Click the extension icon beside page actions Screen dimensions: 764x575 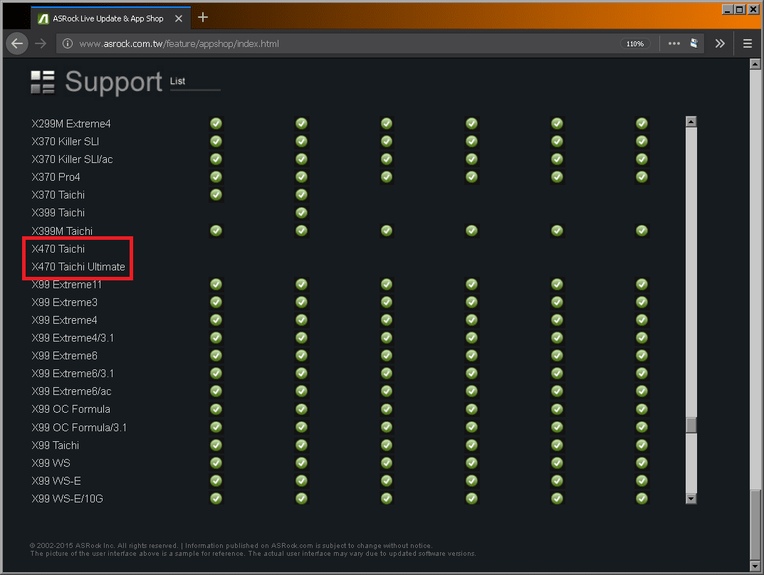point(694,44)
